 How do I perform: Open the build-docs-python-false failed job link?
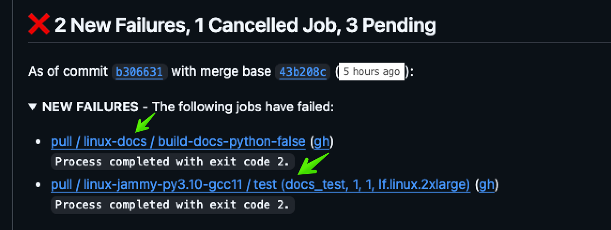[x=178, y=142]
